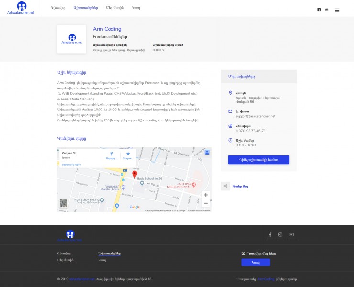Zoom out on the map
This screenshot has width=354, height=287.
[206, 203]
